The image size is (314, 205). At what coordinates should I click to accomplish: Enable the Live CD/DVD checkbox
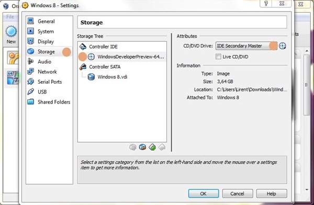[218, 56]
